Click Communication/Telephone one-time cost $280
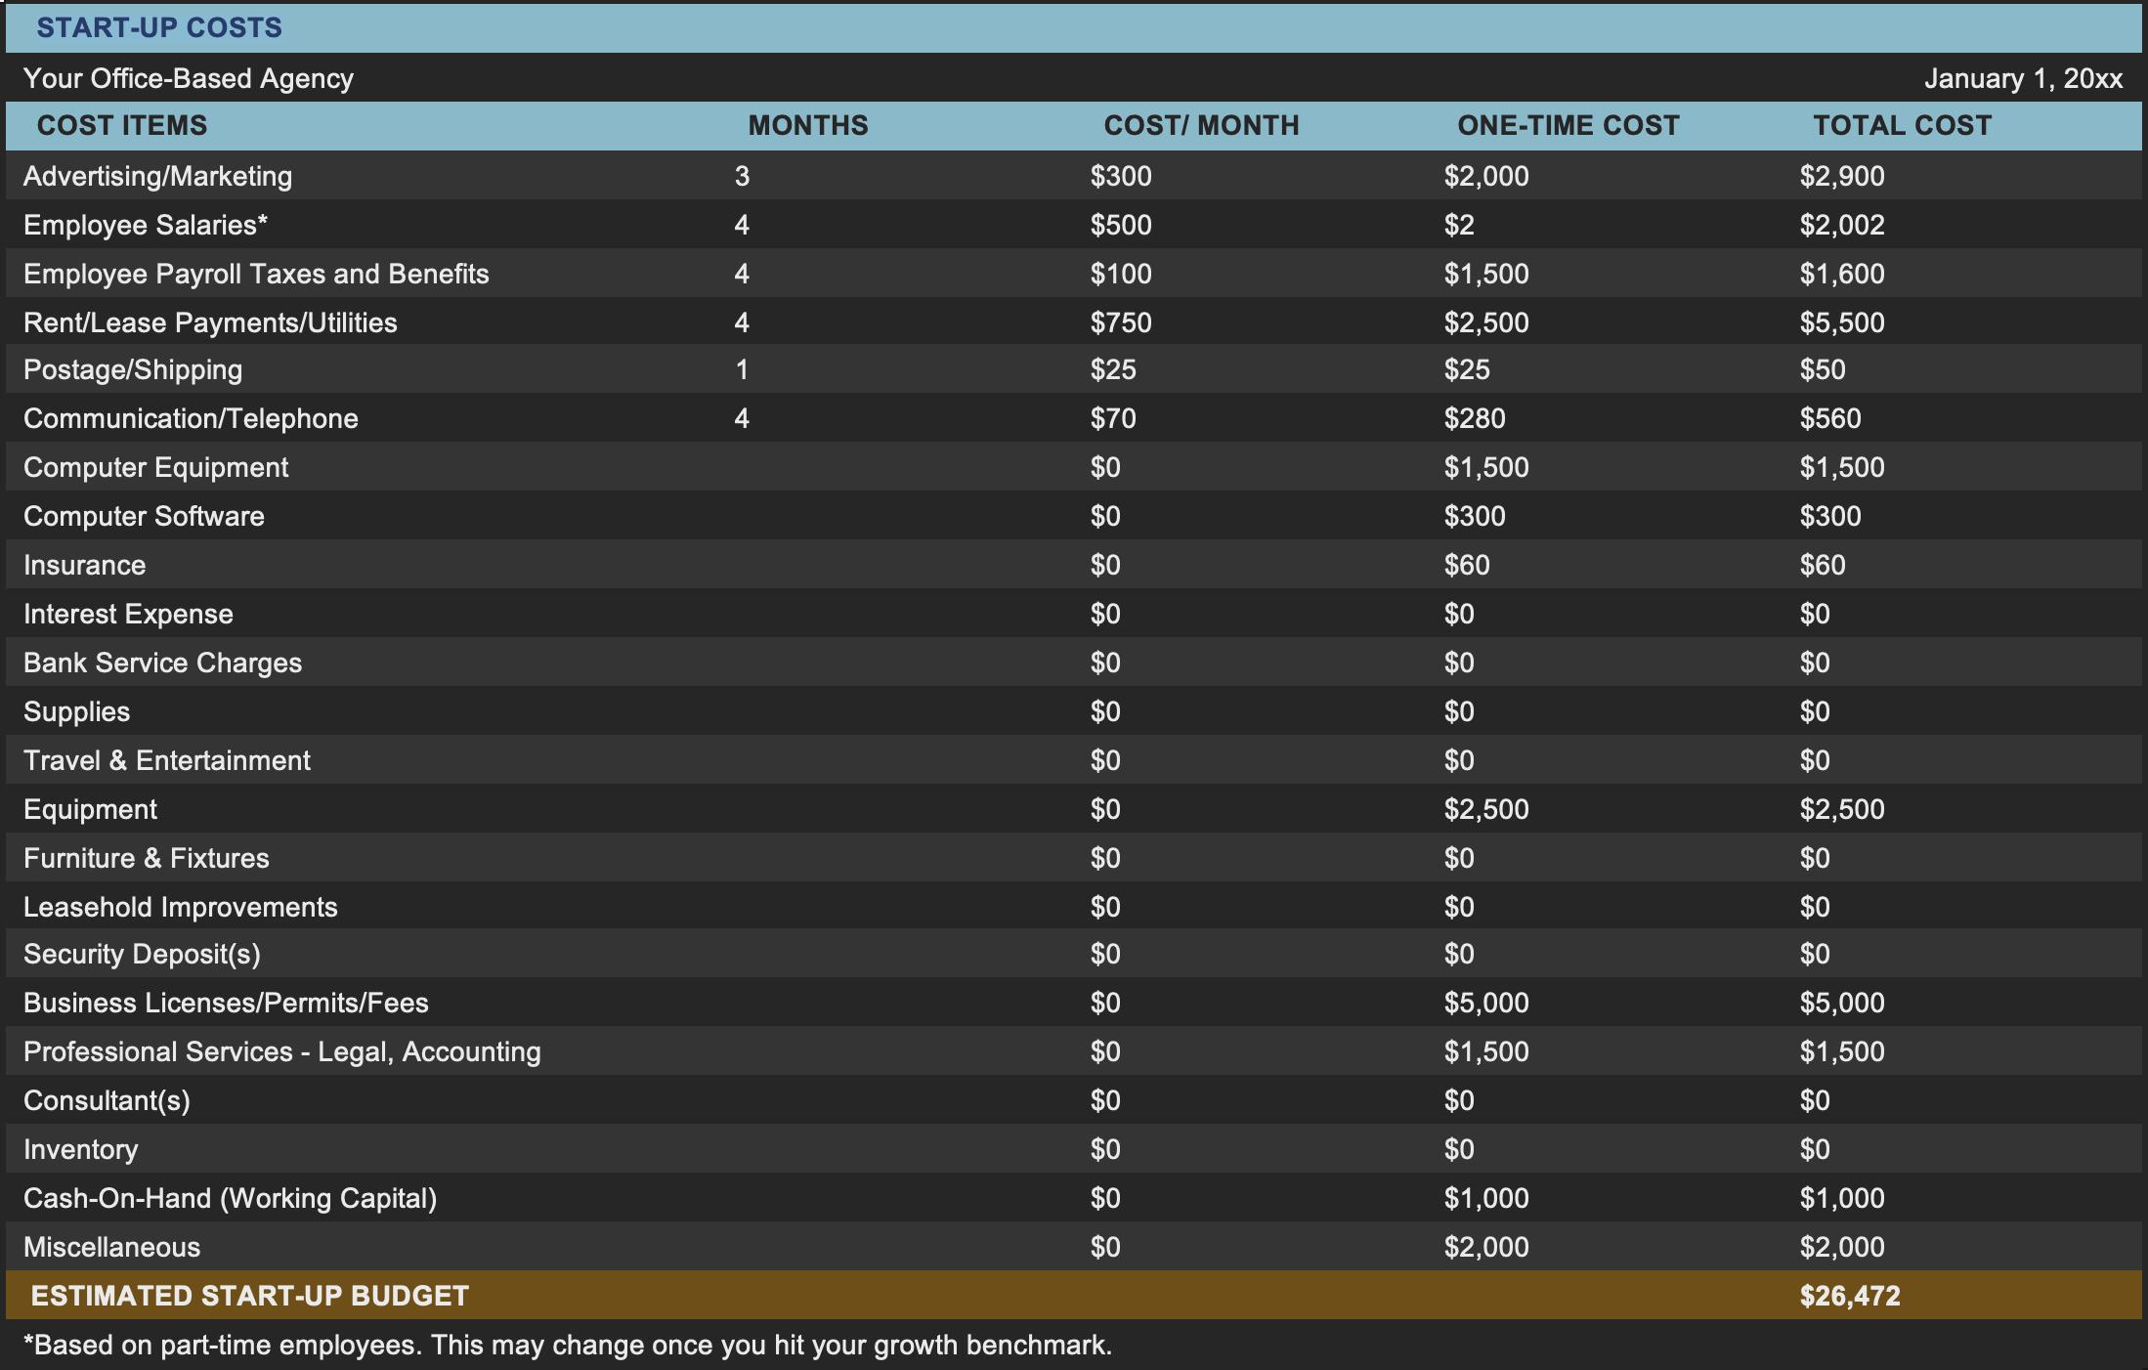Viewport: 2148px width, 1370px height. 1474,418
